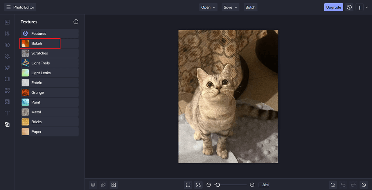
Task: Open the Grunge textures category
Action: [50, 93]
